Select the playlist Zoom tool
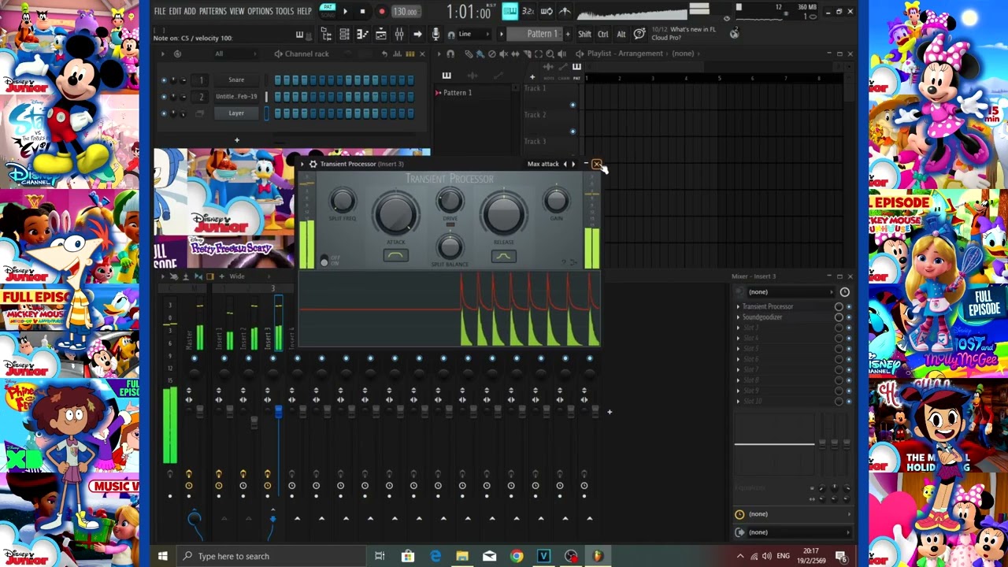This screenshot has height=567, width=1008. coord(548,54)
